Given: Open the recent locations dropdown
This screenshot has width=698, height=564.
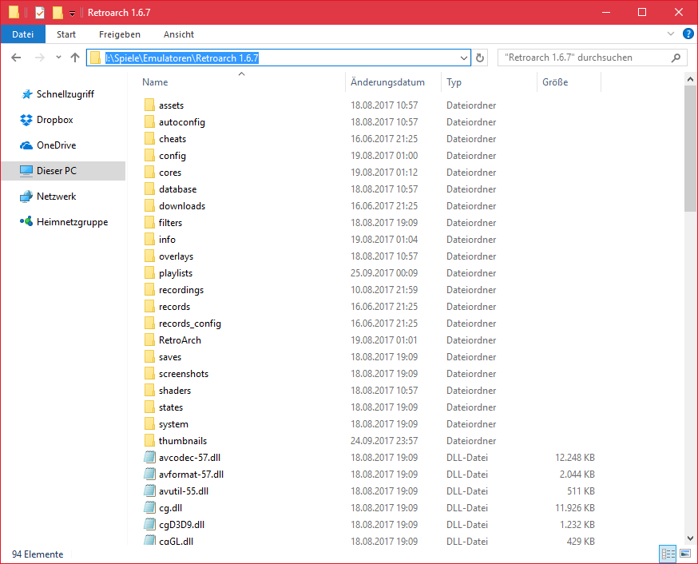Looking at the screenshot, I should coord(58,57).
